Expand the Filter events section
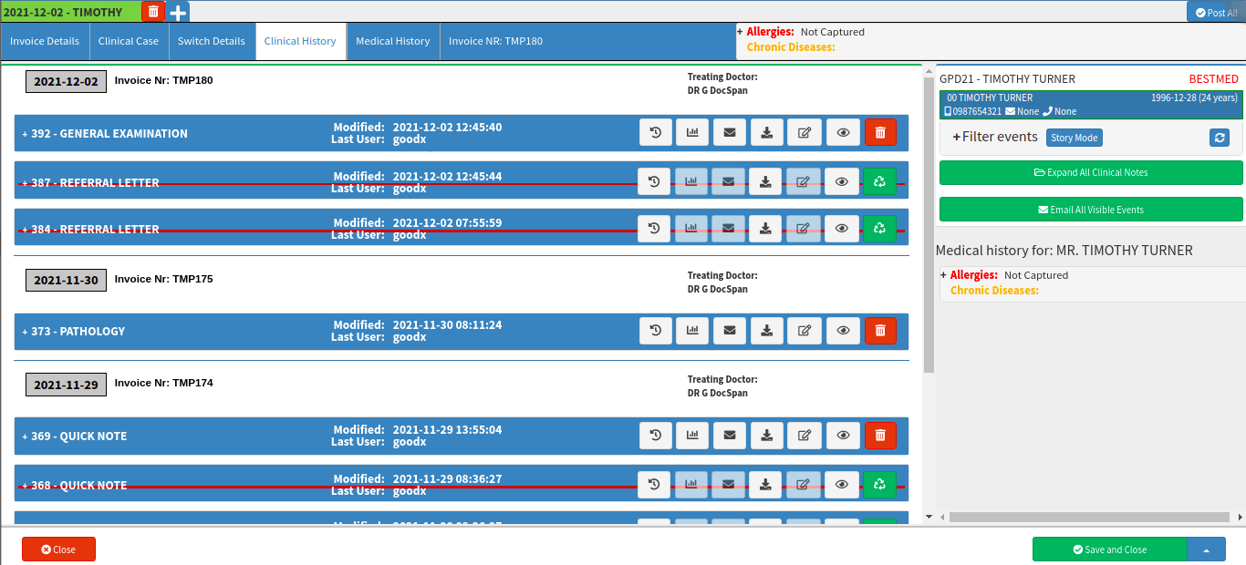1246x565 pixels. click(x=994, y=137)
